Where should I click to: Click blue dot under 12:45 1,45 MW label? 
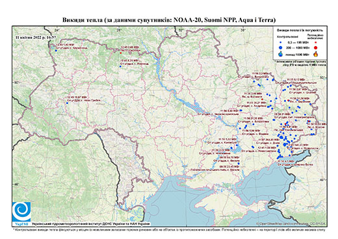click(56, 51)
